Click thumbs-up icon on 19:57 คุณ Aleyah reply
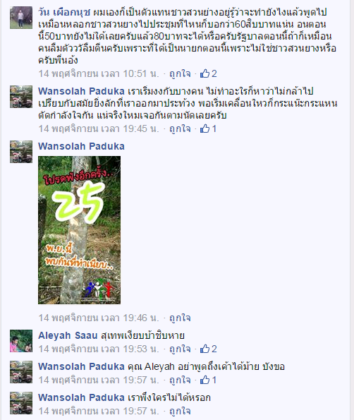354x420 pixels. 205,380
